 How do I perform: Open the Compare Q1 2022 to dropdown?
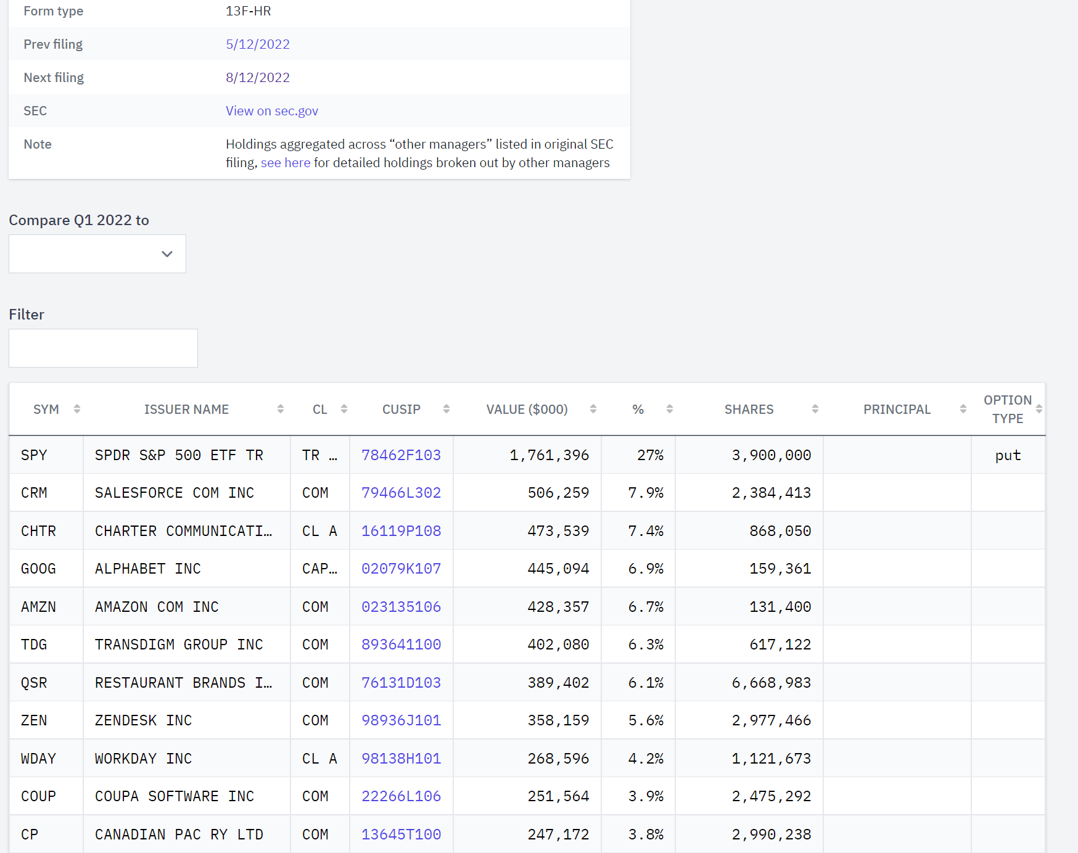[x=97, y=253]
